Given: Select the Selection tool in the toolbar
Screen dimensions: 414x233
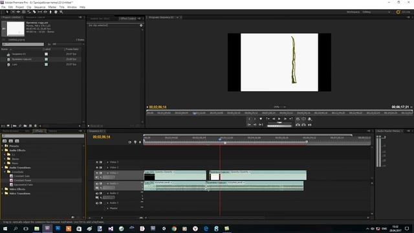Looking at the screenshot, I should pyautogui.click(x=7, y=12).
